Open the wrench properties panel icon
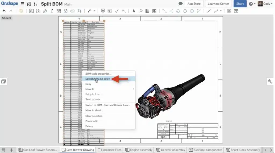The width and height of the screenshot is (275, 153). [270, 81]
